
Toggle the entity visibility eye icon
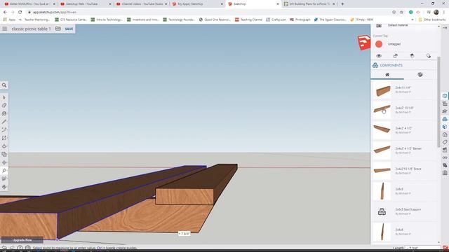(x=379, y=56)
